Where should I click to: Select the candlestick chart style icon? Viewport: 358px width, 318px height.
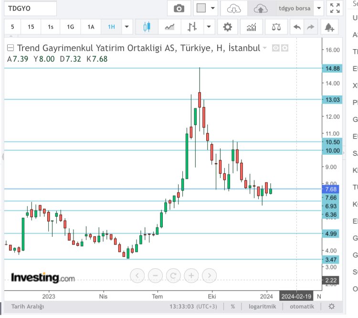[x=147, y=27]
